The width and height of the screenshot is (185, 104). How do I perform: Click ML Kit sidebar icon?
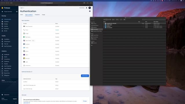[x=2, y=31]
